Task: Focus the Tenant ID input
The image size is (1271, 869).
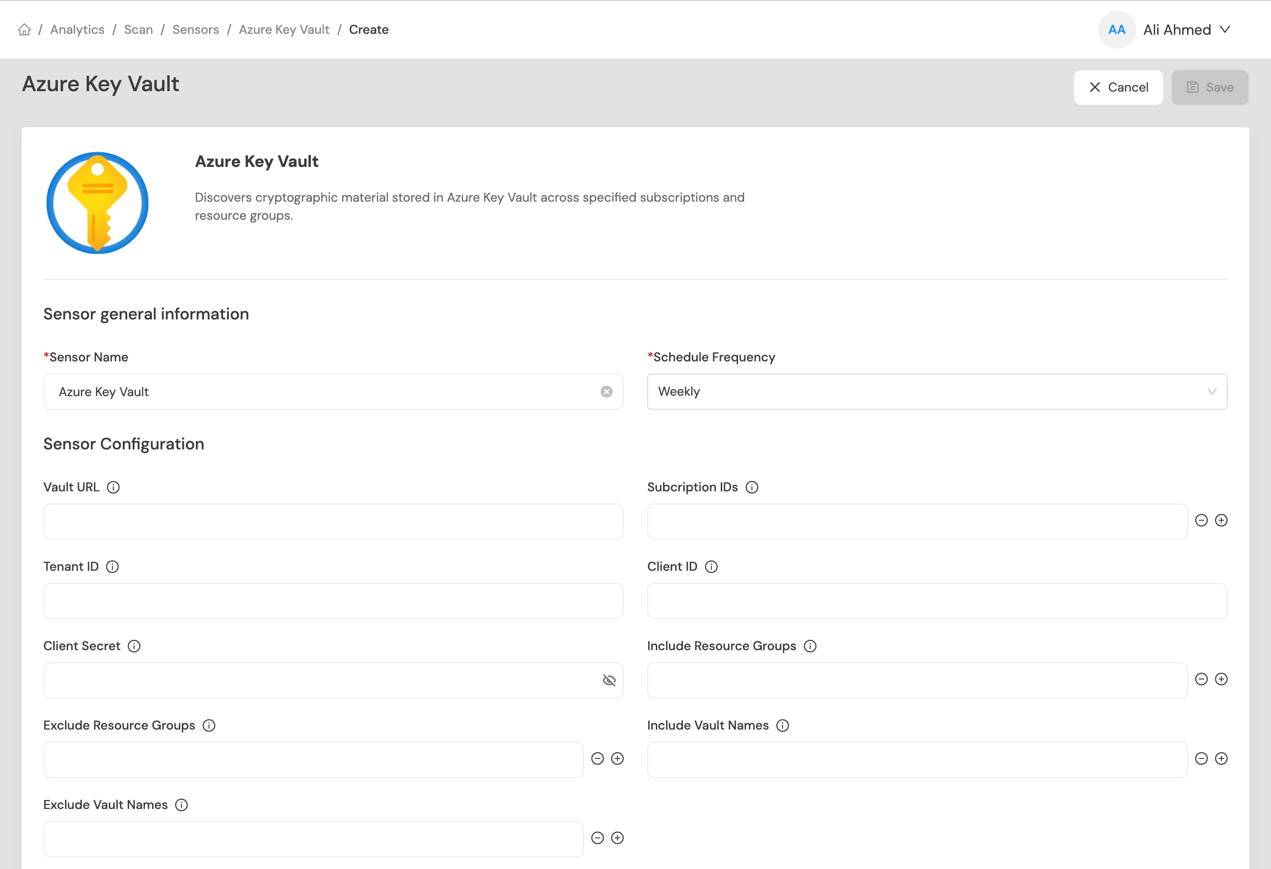Action: click(333, 601)
